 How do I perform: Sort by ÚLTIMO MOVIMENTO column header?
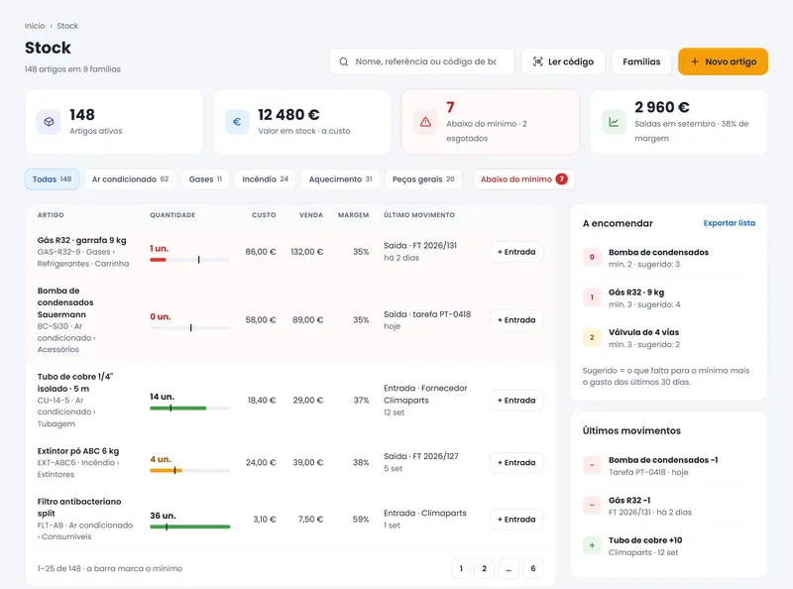click(419, 215)
